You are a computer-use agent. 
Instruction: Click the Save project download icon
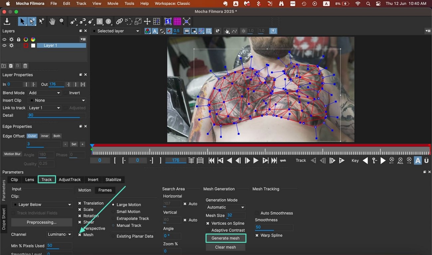point(7,22)
